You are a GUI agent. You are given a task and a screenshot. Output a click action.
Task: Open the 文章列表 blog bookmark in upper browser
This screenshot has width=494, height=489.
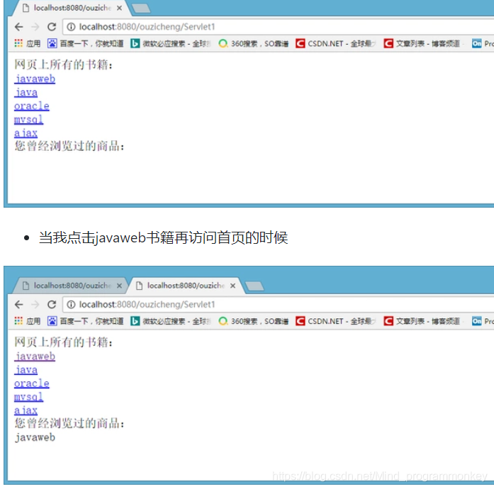point(422,43)
